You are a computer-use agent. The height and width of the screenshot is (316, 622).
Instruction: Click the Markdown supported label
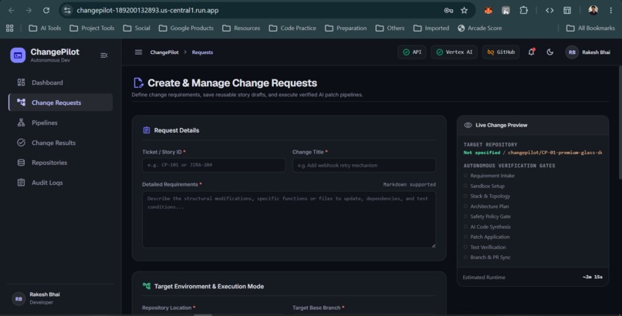click(x=409, y=184)
